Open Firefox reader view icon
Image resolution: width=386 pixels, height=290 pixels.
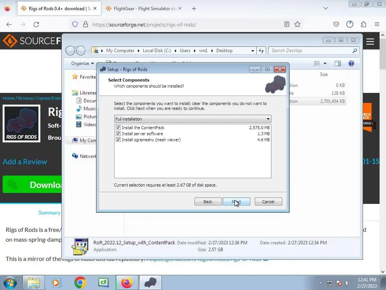(286, 24)
